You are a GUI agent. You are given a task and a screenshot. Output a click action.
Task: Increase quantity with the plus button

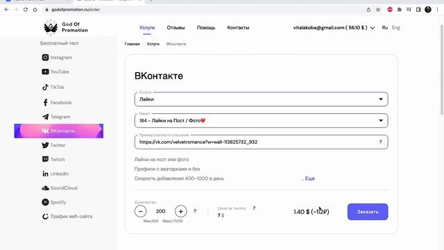pyautogui.click(x=180, y=211)
